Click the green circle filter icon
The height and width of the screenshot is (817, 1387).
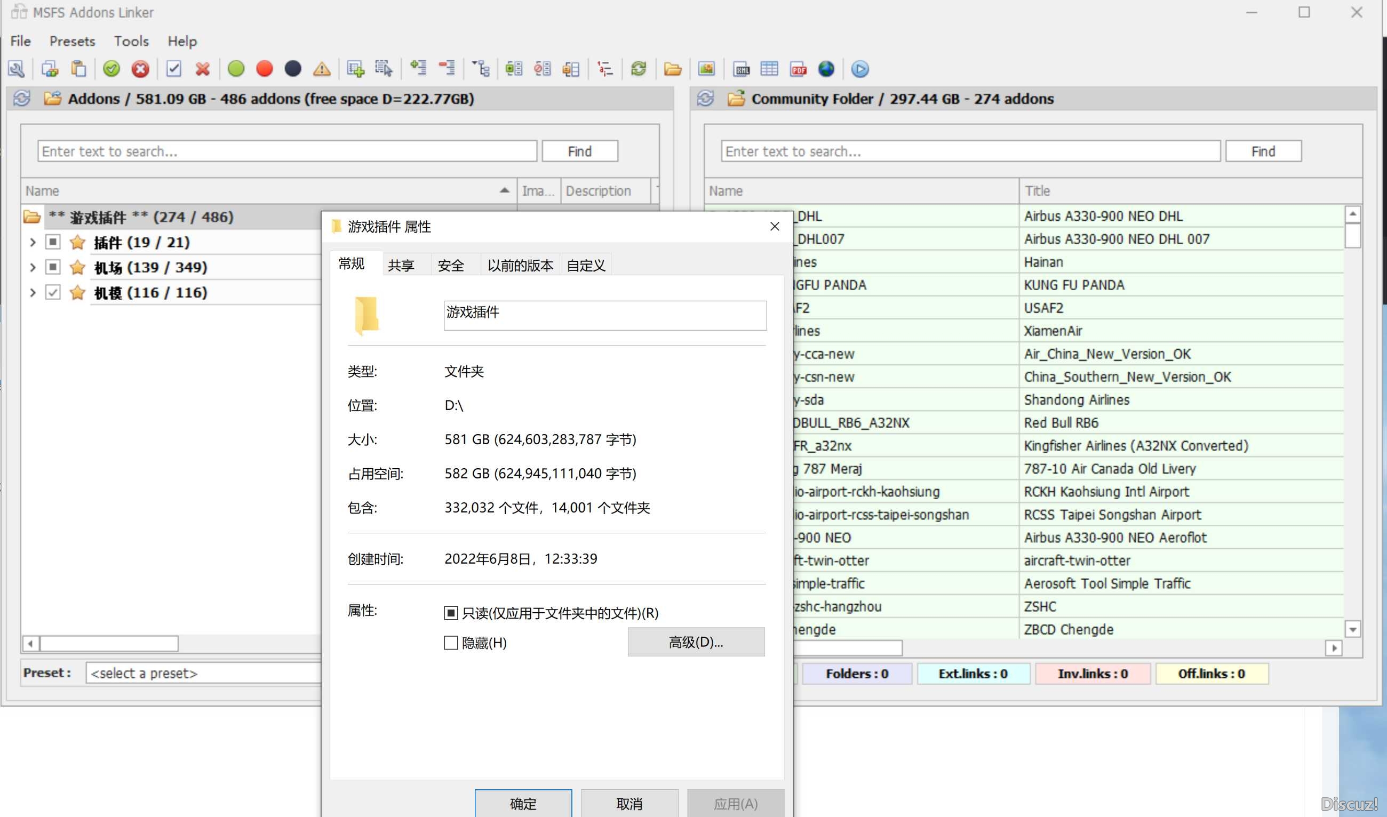[236, 69]
